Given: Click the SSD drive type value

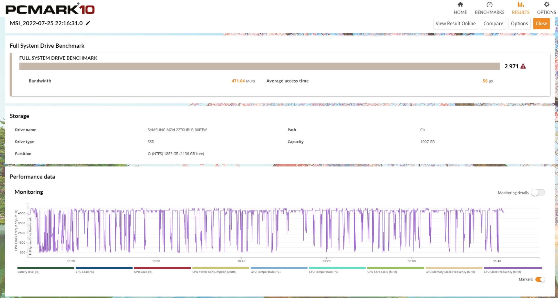Looking at the screenshot, I should click(x=151, y=142).
